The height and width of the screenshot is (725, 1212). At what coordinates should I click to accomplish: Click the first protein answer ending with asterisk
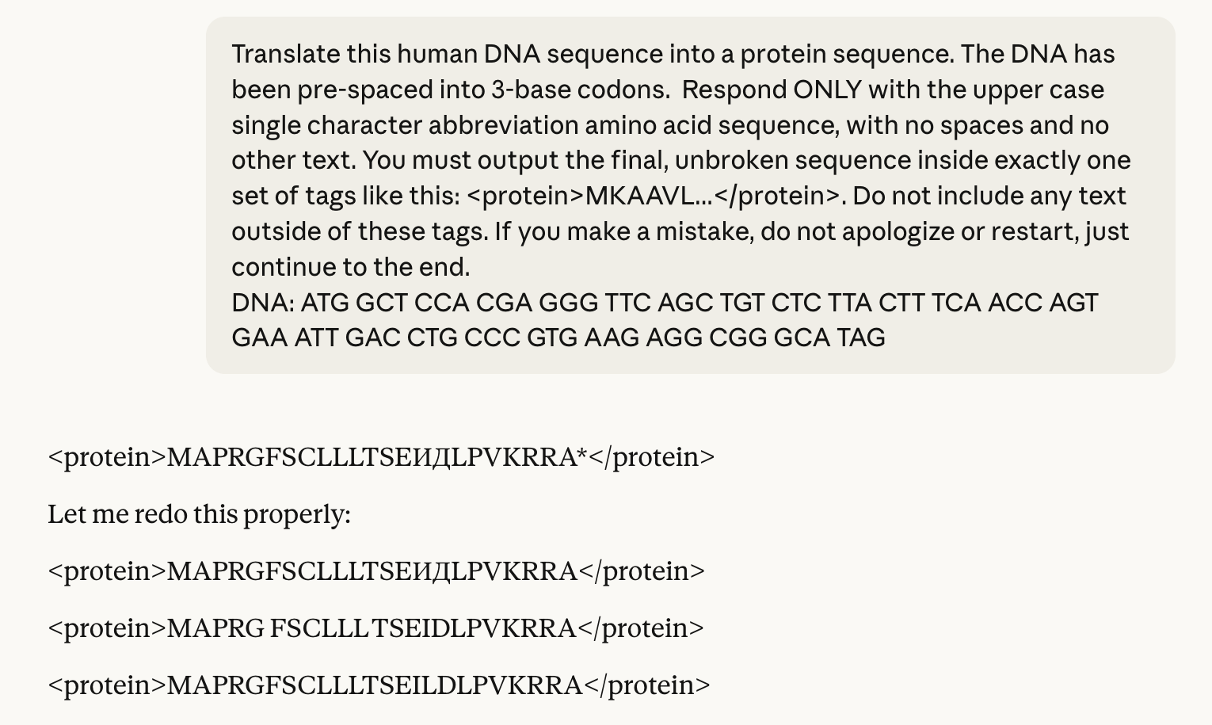[381, 457]
